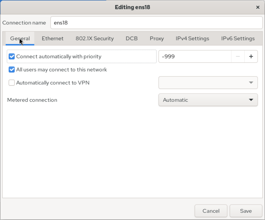The width and height of the screenshot is (265, 220).
Task: Click the Connection name field
Action: pos(156,23)
